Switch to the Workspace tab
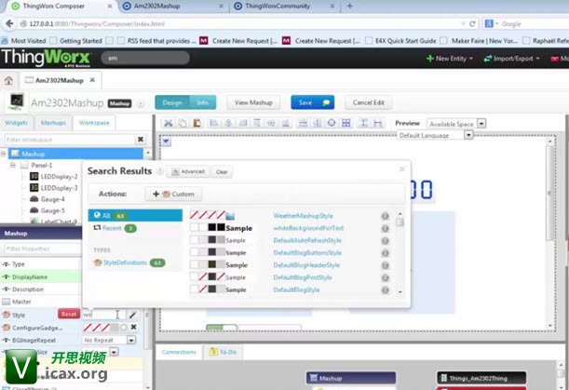 (x=94, y=123)
